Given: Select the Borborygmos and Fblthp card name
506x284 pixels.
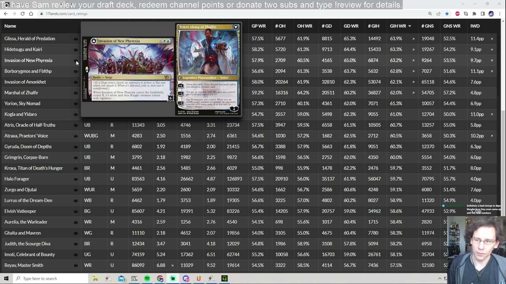Looking at the screenshot, I should point(28,71).
